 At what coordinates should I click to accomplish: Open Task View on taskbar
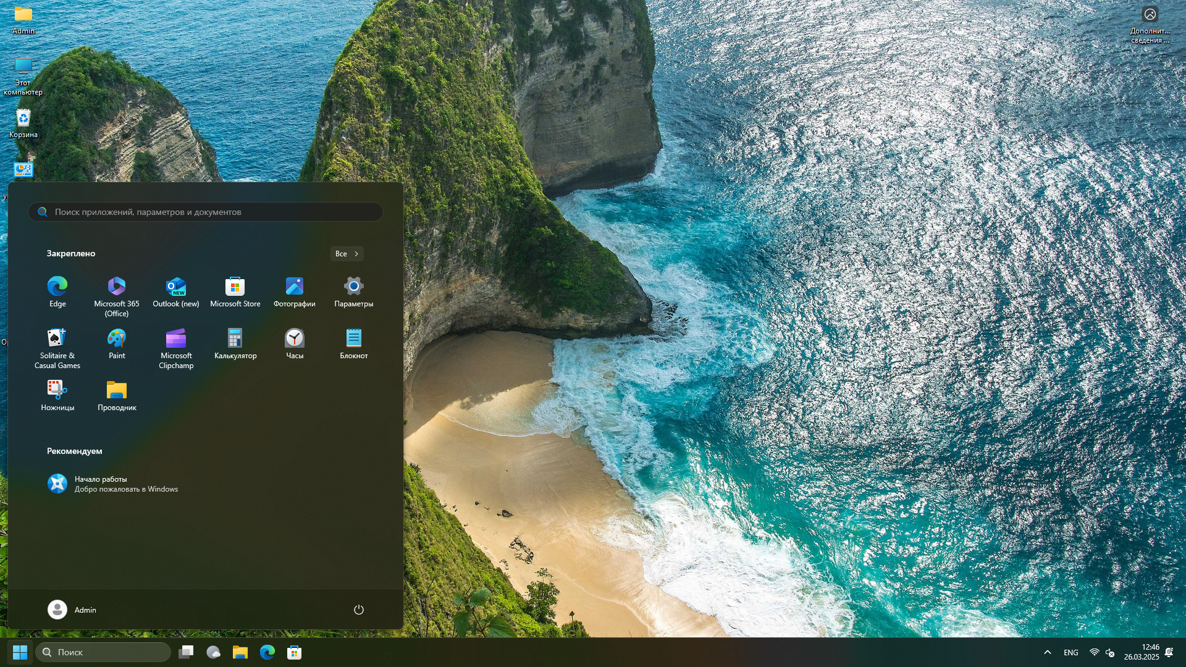[x=186, y=652]
